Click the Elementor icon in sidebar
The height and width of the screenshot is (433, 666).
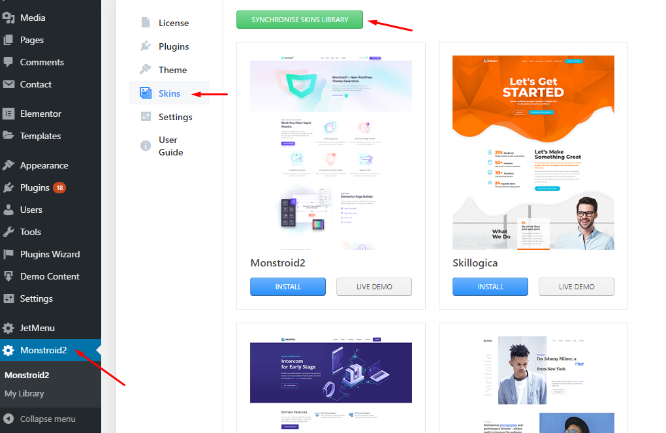pos(8,114)
